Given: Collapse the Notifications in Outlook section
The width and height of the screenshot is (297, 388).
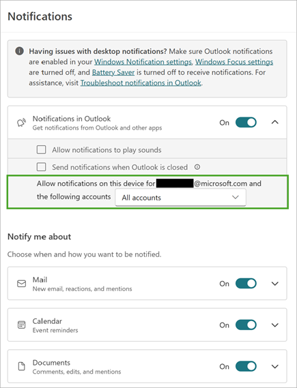Looking at the screenshot, I should pos(275,122).
